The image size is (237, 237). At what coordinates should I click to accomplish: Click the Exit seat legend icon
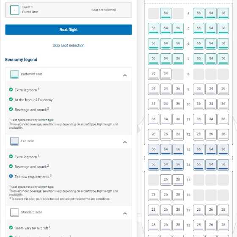[14, 141]
